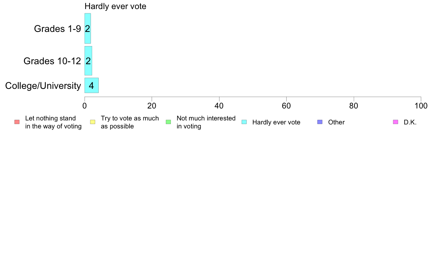Click the 'Grades 10-12' axis label

tap(52, 61)
